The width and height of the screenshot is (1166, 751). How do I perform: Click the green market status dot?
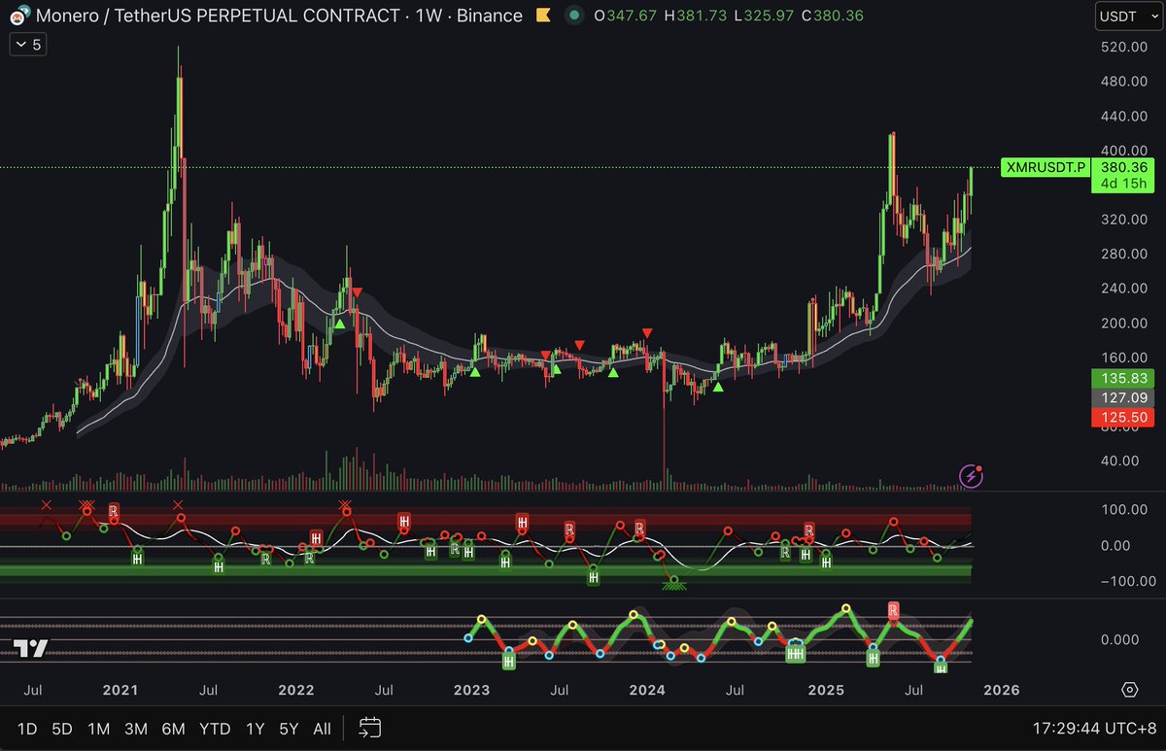tap(574, 16)
